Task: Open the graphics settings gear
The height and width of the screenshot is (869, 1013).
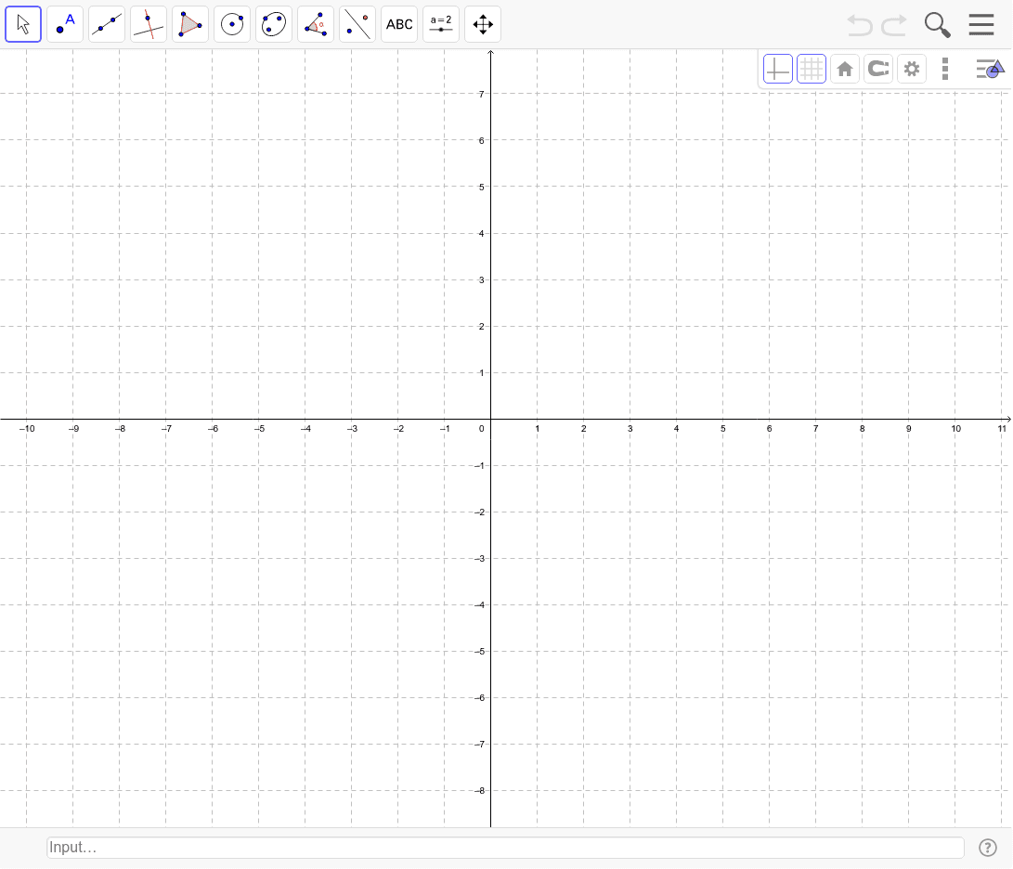Action: (x=912, y=68)
